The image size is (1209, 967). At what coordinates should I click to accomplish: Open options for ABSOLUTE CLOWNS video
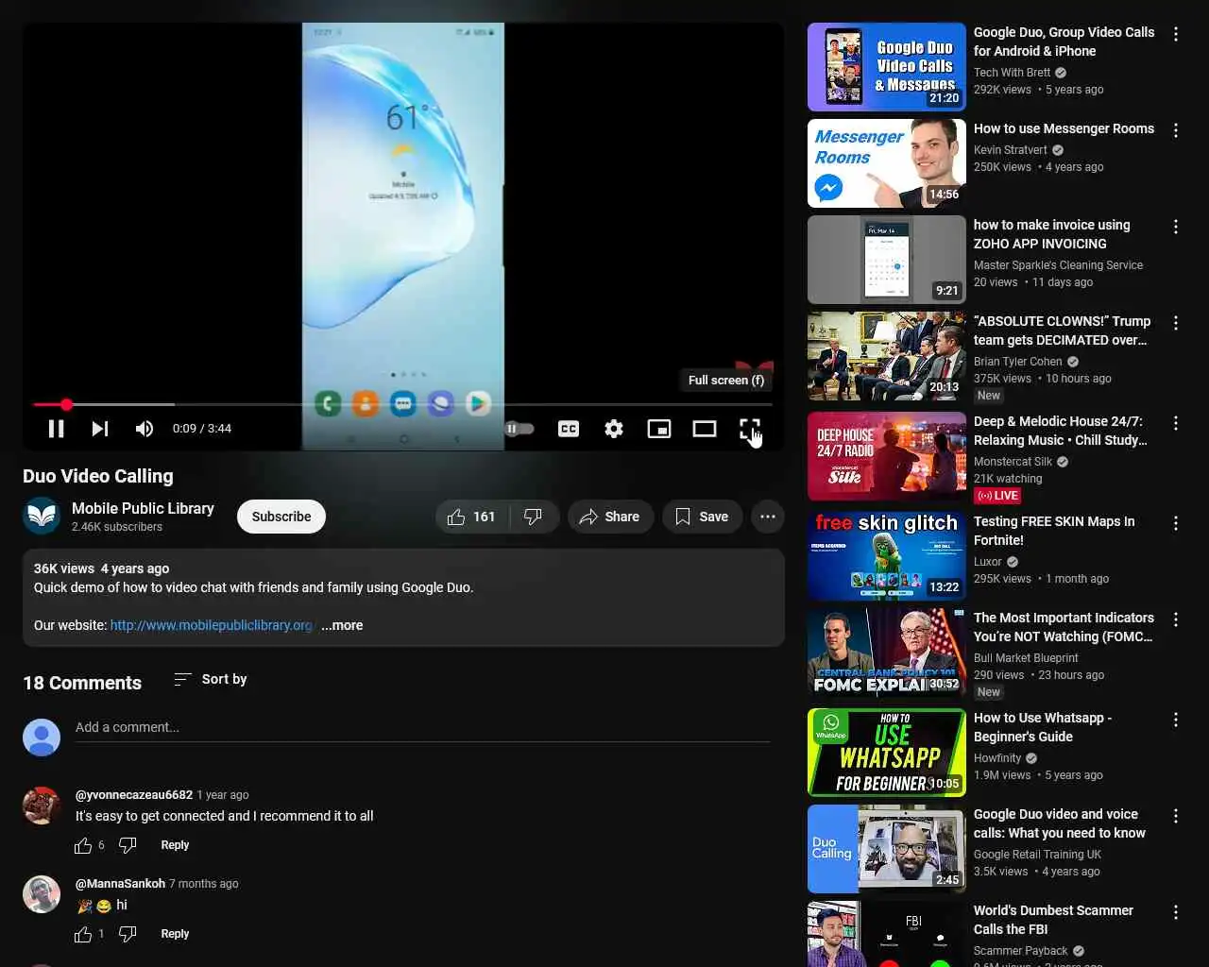point(1176,323)
